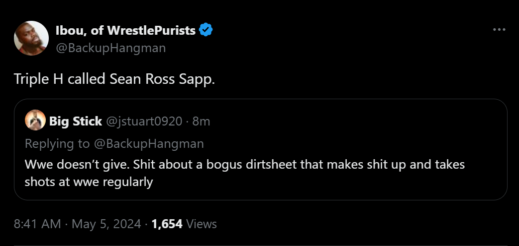Visit the @jstuart0920 handle

click(x=144, y=121)
